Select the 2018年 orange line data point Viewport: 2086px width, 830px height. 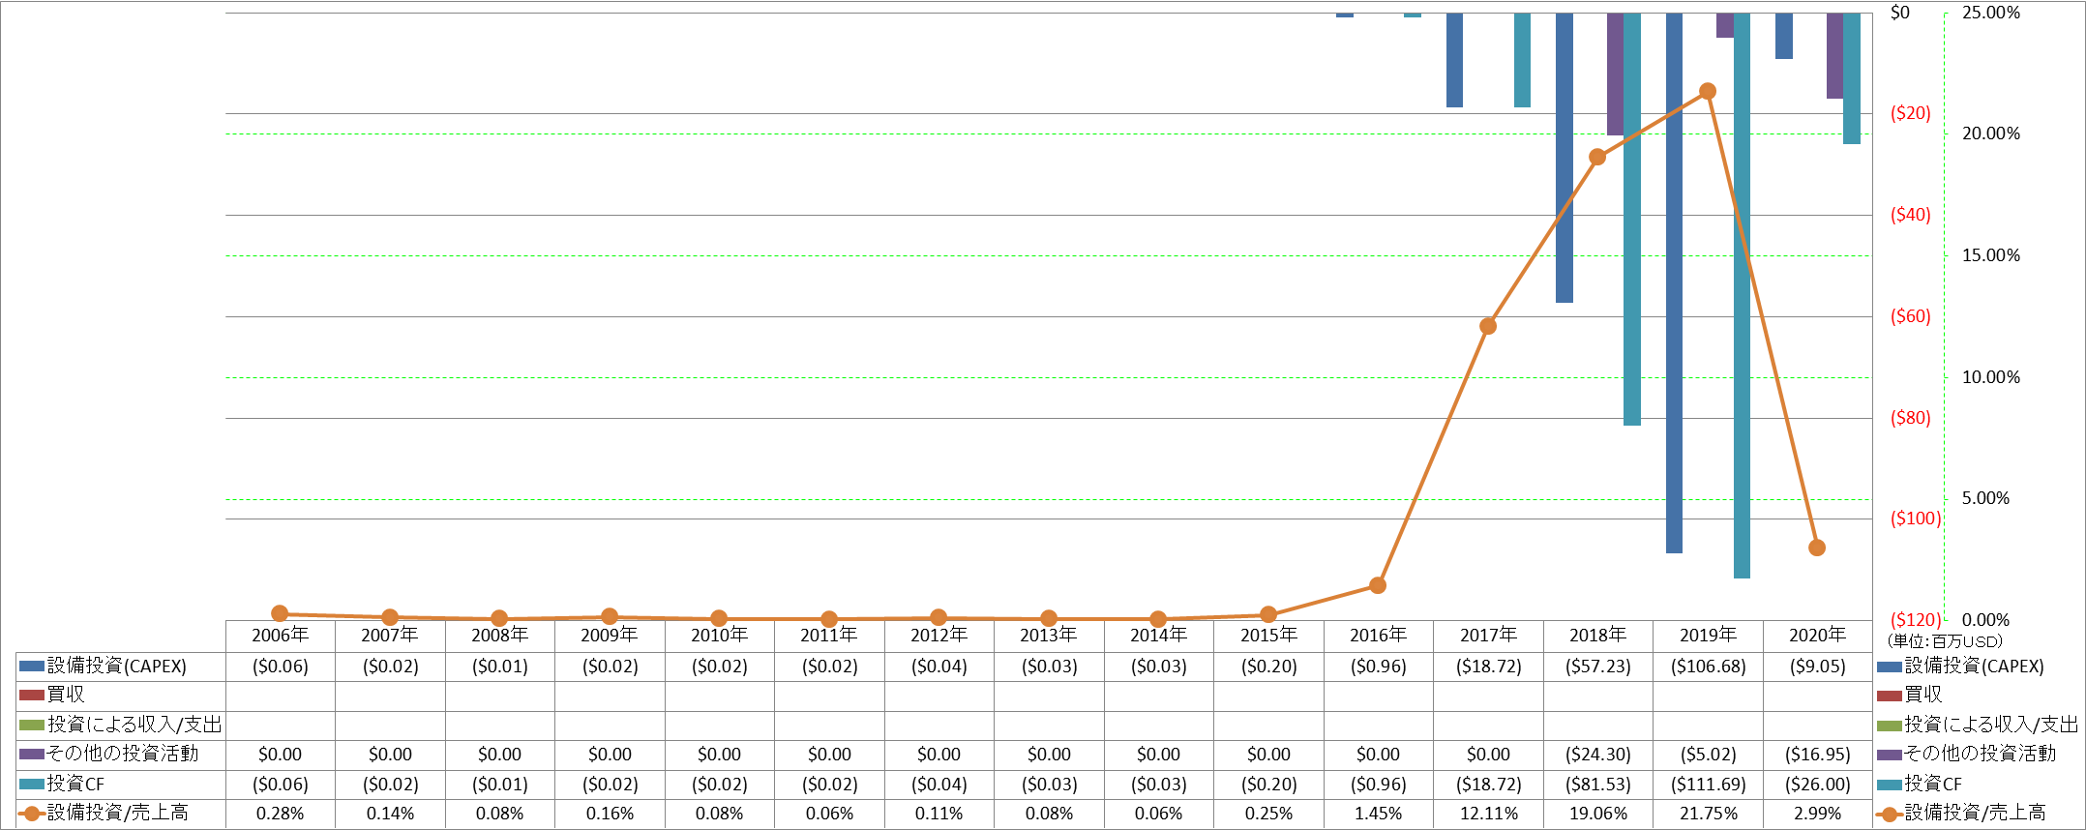(1597, 157)
